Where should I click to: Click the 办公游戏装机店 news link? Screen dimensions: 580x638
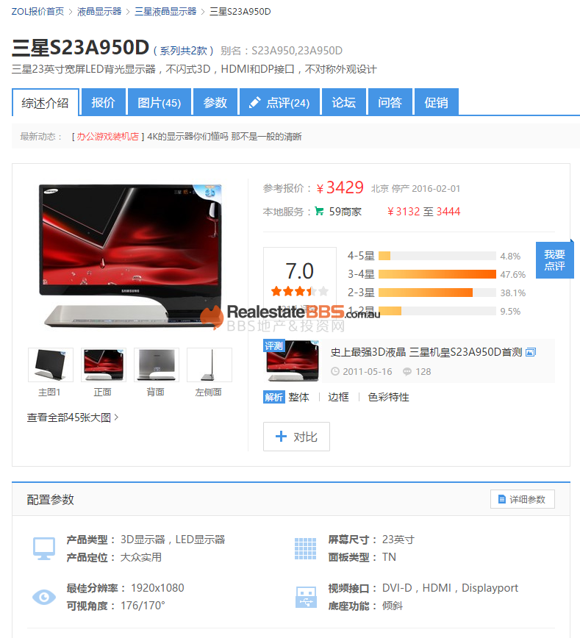108,137
